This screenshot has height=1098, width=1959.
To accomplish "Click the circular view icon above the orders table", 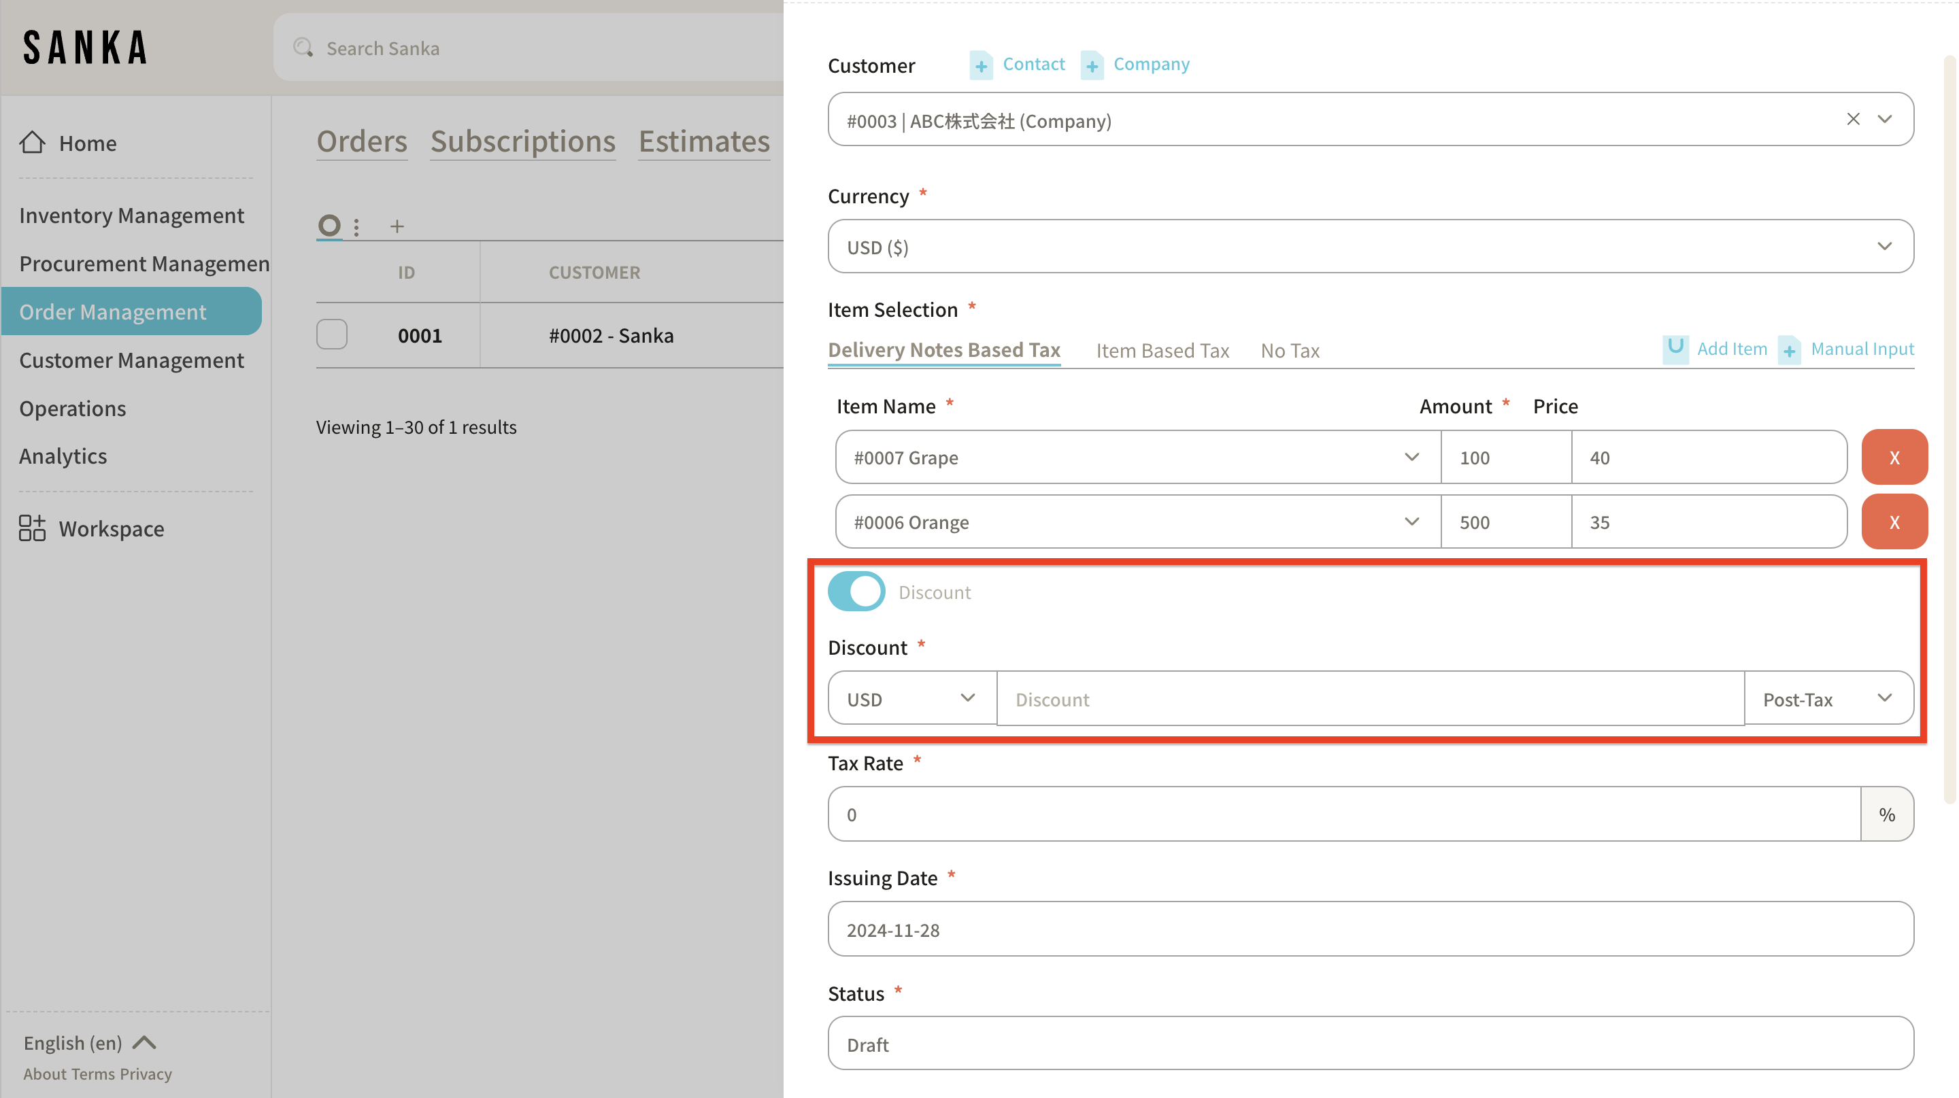I will 329,225.
